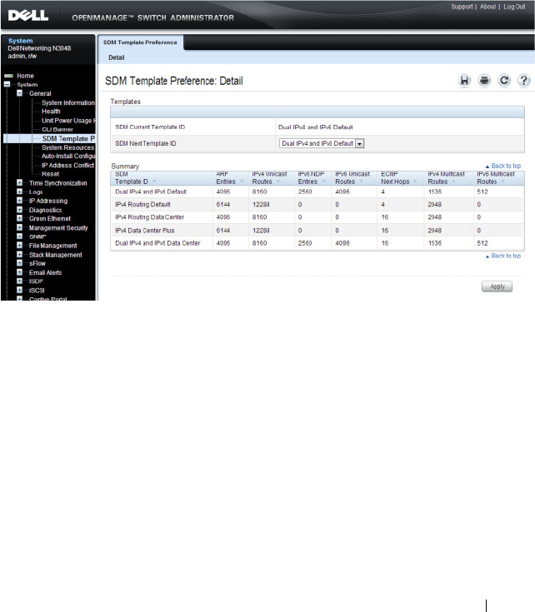Open System Resources tree item
Viewport: 535px width, 612px height.
(x=68, y=147)
